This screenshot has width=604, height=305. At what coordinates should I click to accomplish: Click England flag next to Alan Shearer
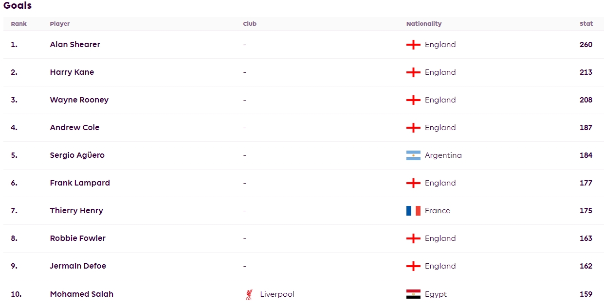click(413, 45)
